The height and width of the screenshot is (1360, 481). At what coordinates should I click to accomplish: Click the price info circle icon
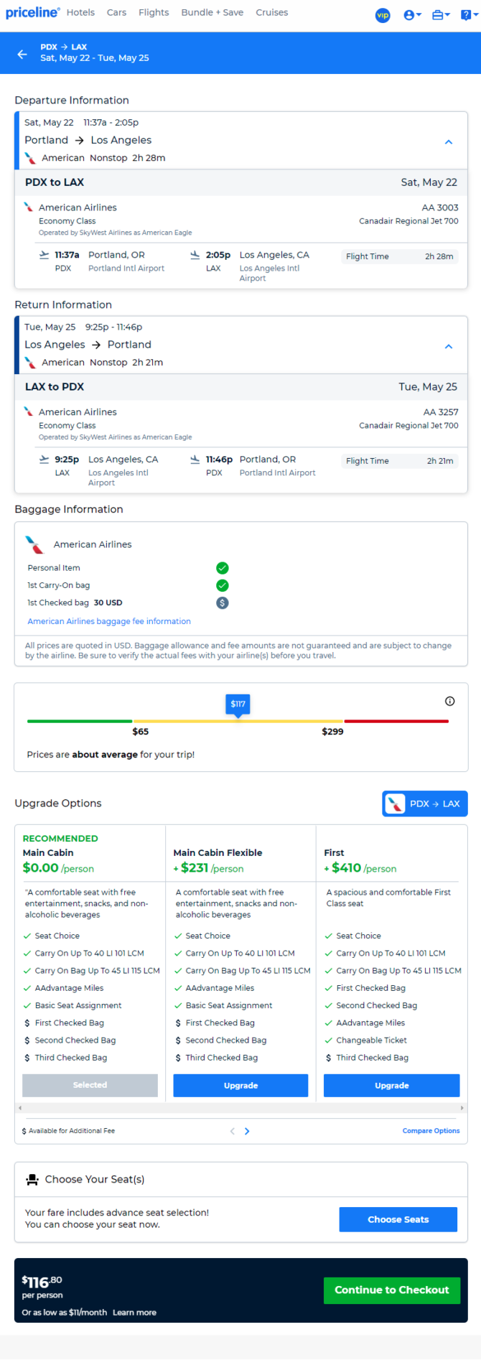(x=449, y=701)
